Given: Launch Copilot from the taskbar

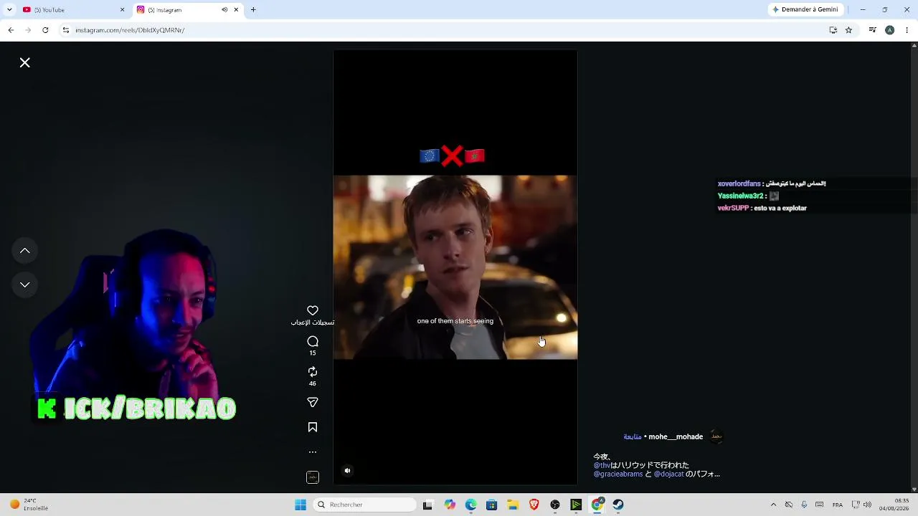Looking at the screenshot, I should tap(450, 505).
